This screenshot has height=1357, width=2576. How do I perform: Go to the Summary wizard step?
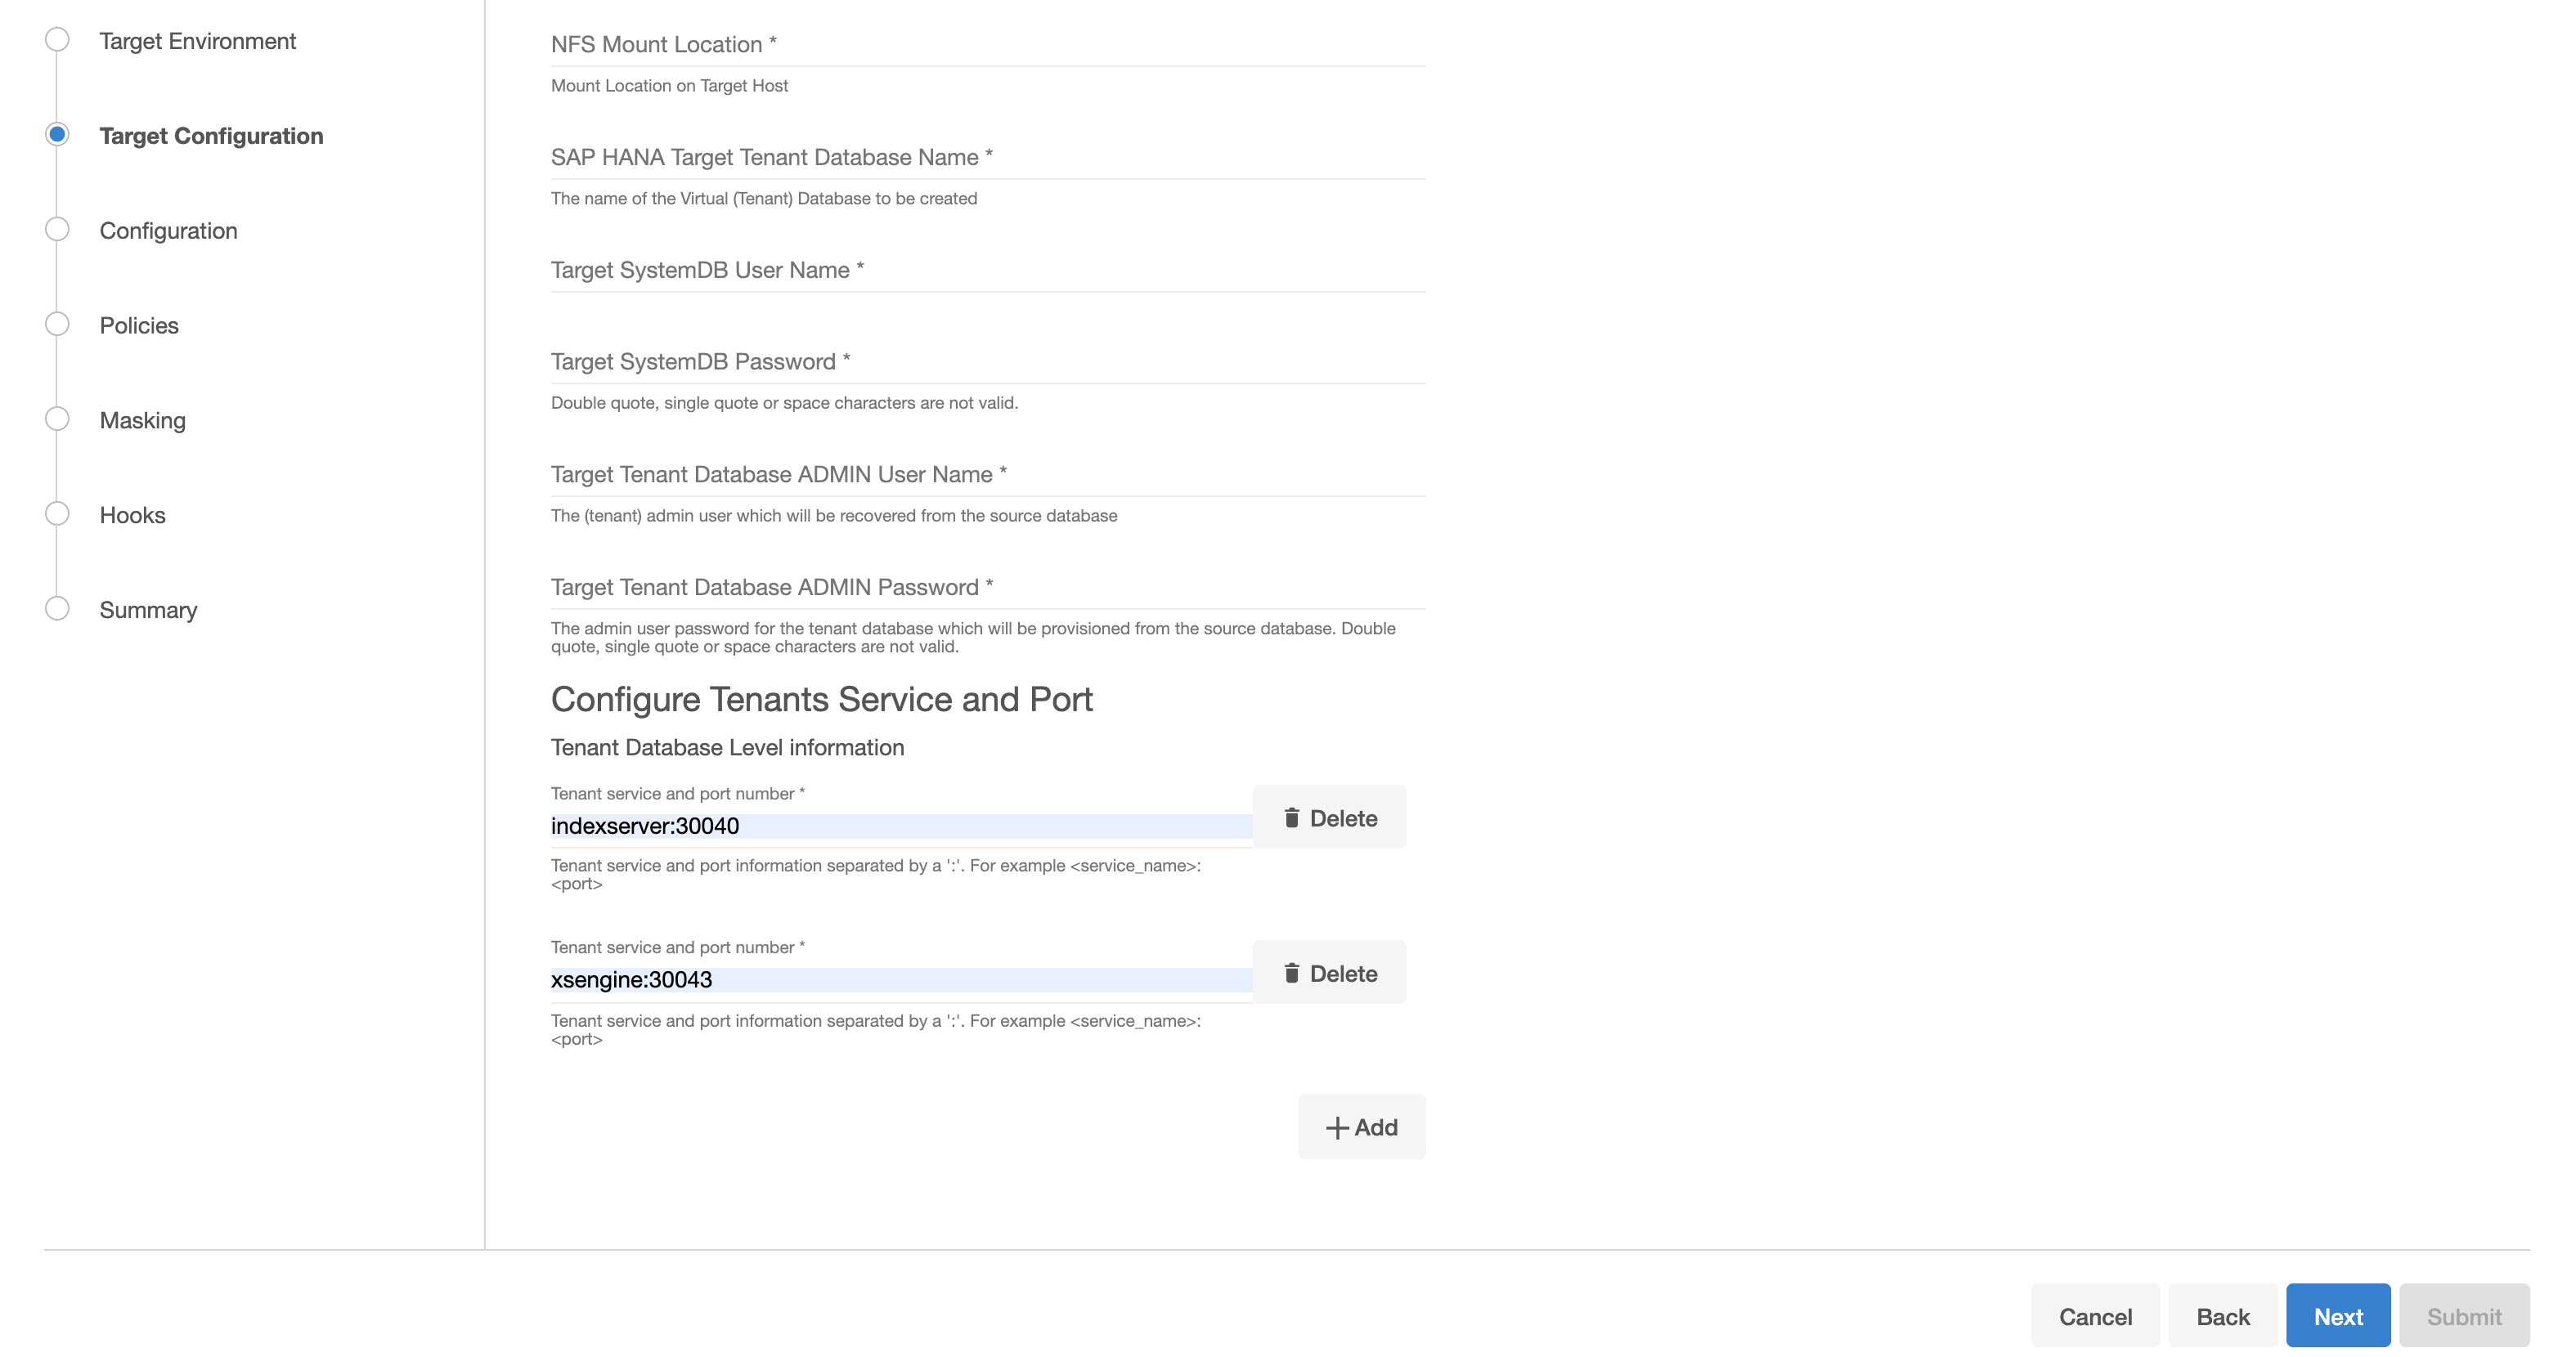click(x=148, y=610)
